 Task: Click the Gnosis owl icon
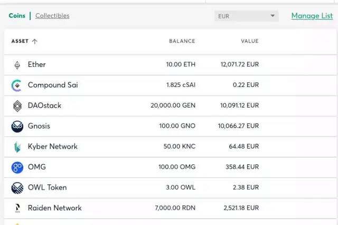pos(17,126)
